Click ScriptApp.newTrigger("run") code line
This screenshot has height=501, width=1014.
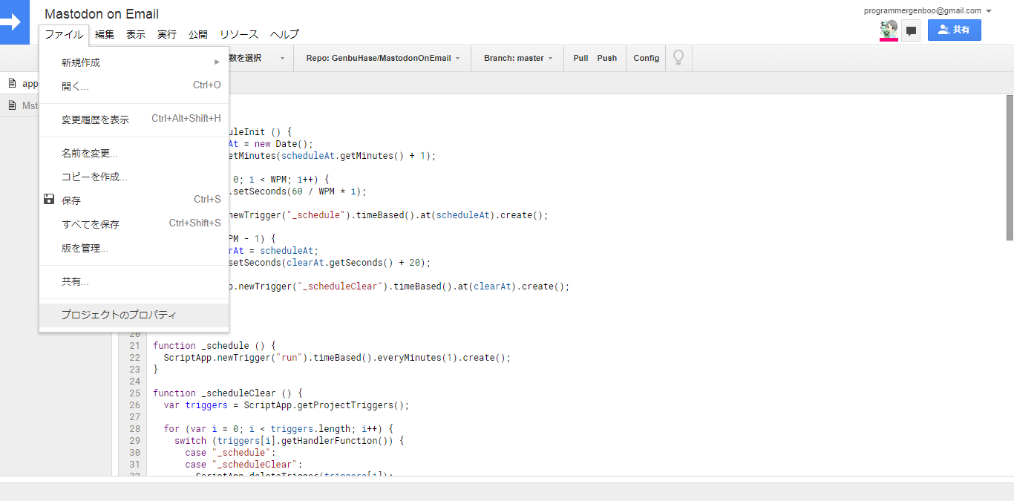click(x=338, y=358)
